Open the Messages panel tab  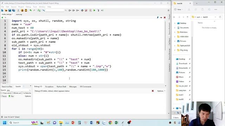(73, 86)
